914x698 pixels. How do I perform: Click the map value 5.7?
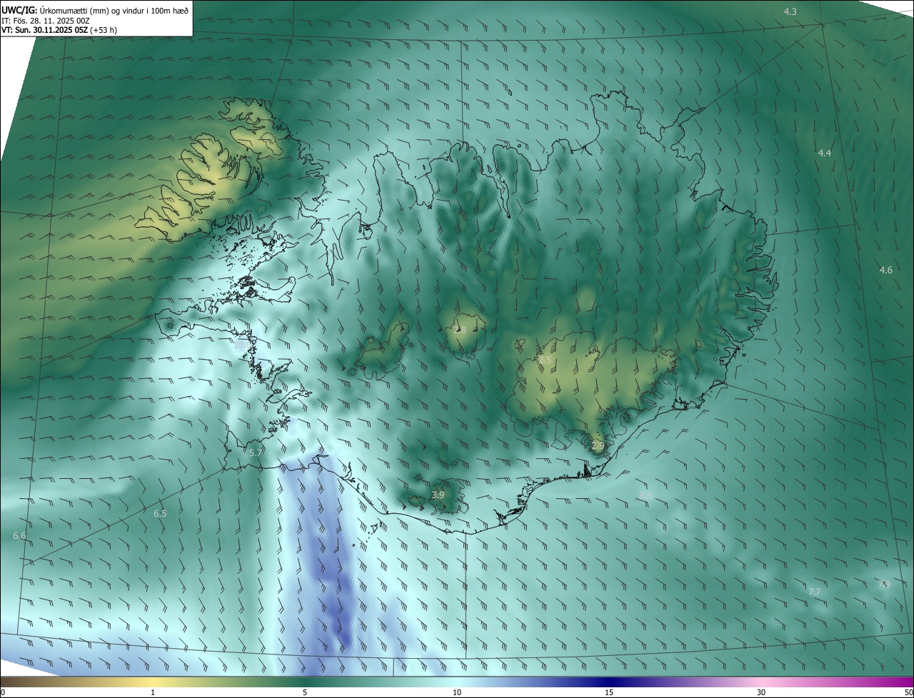256,452
